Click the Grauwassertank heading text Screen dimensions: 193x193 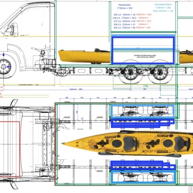[x=163, y=4]
